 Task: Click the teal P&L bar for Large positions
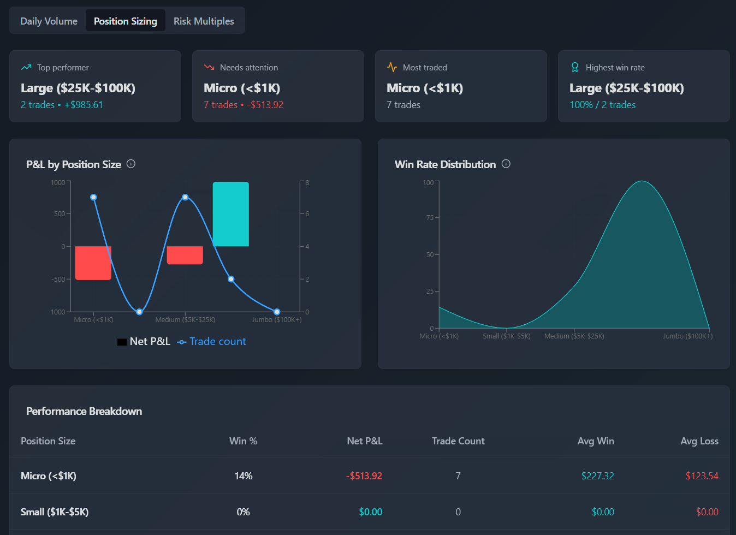coord(230,214)
